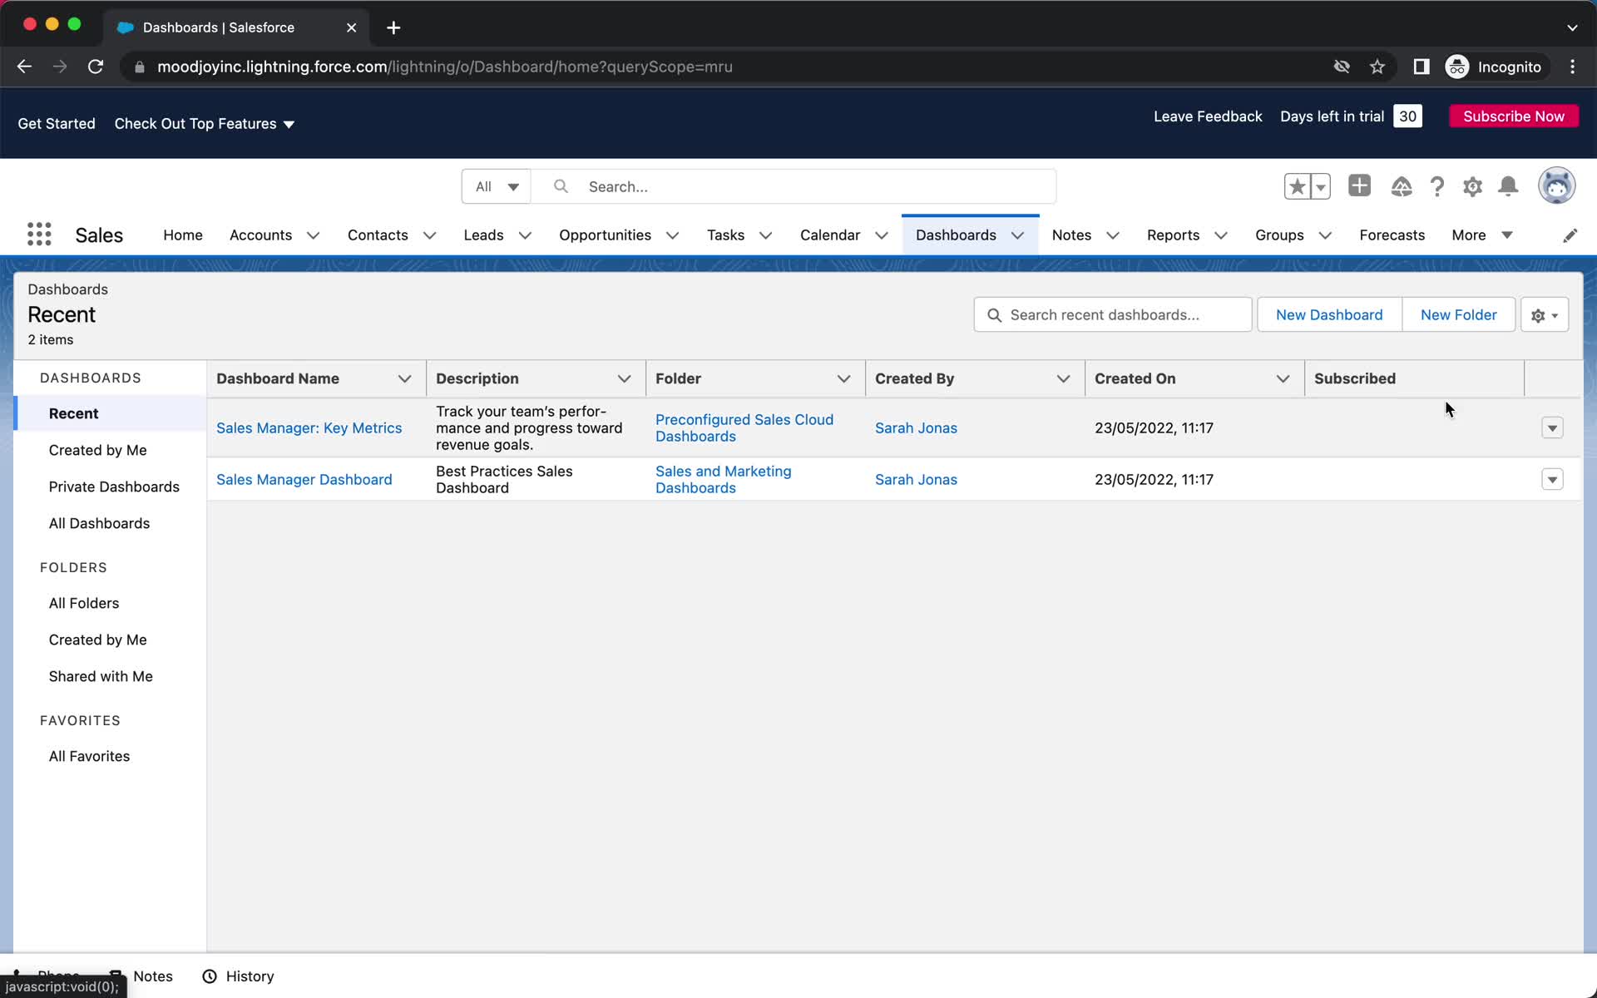Expand the Dashboards tab dropdown chevron

1017,235
